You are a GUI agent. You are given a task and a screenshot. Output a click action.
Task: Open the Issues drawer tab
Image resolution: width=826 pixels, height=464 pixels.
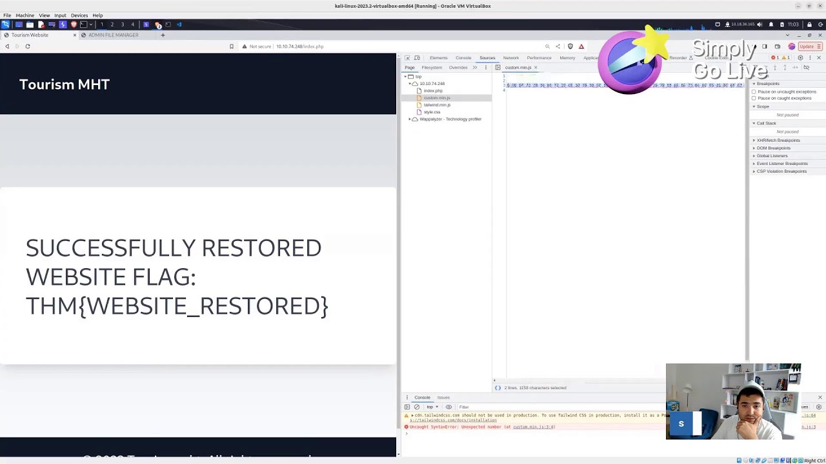click(x=443, y=398)
